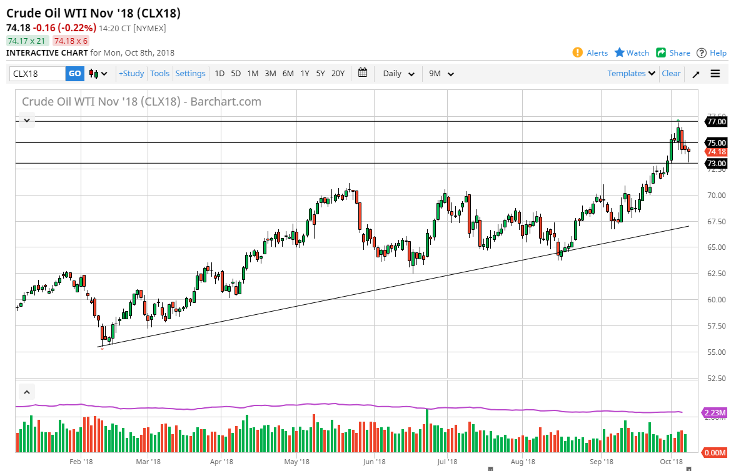This screenshot has height=471, width=731.
Task: Open the Templates dropdown
Action: click(x=630, y=73)
